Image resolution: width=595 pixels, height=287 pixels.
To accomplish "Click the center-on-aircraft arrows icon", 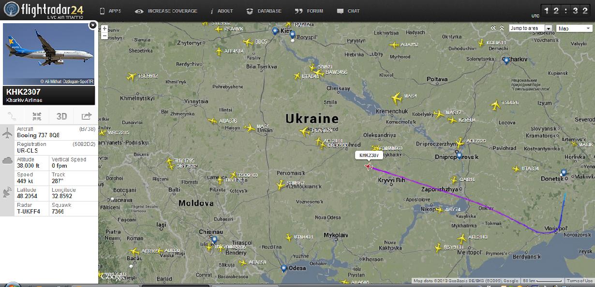I will 37,116.
